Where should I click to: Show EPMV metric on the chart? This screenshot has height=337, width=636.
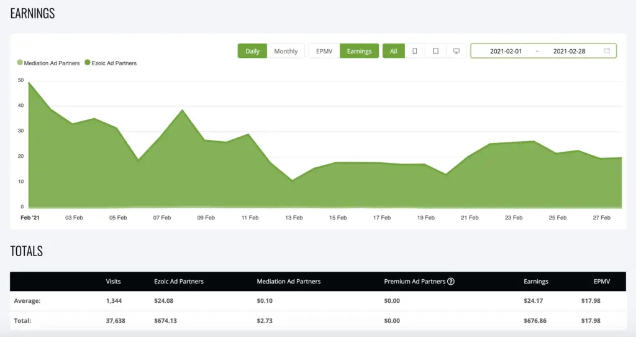324,51
